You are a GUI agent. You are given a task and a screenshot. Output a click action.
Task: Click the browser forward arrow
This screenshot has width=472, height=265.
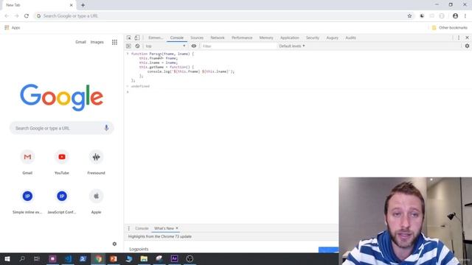coord(16,16)
